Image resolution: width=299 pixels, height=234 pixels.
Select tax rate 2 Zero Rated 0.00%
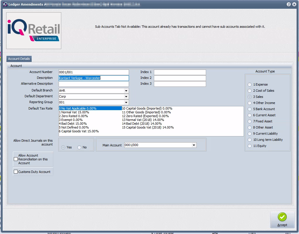73,116
